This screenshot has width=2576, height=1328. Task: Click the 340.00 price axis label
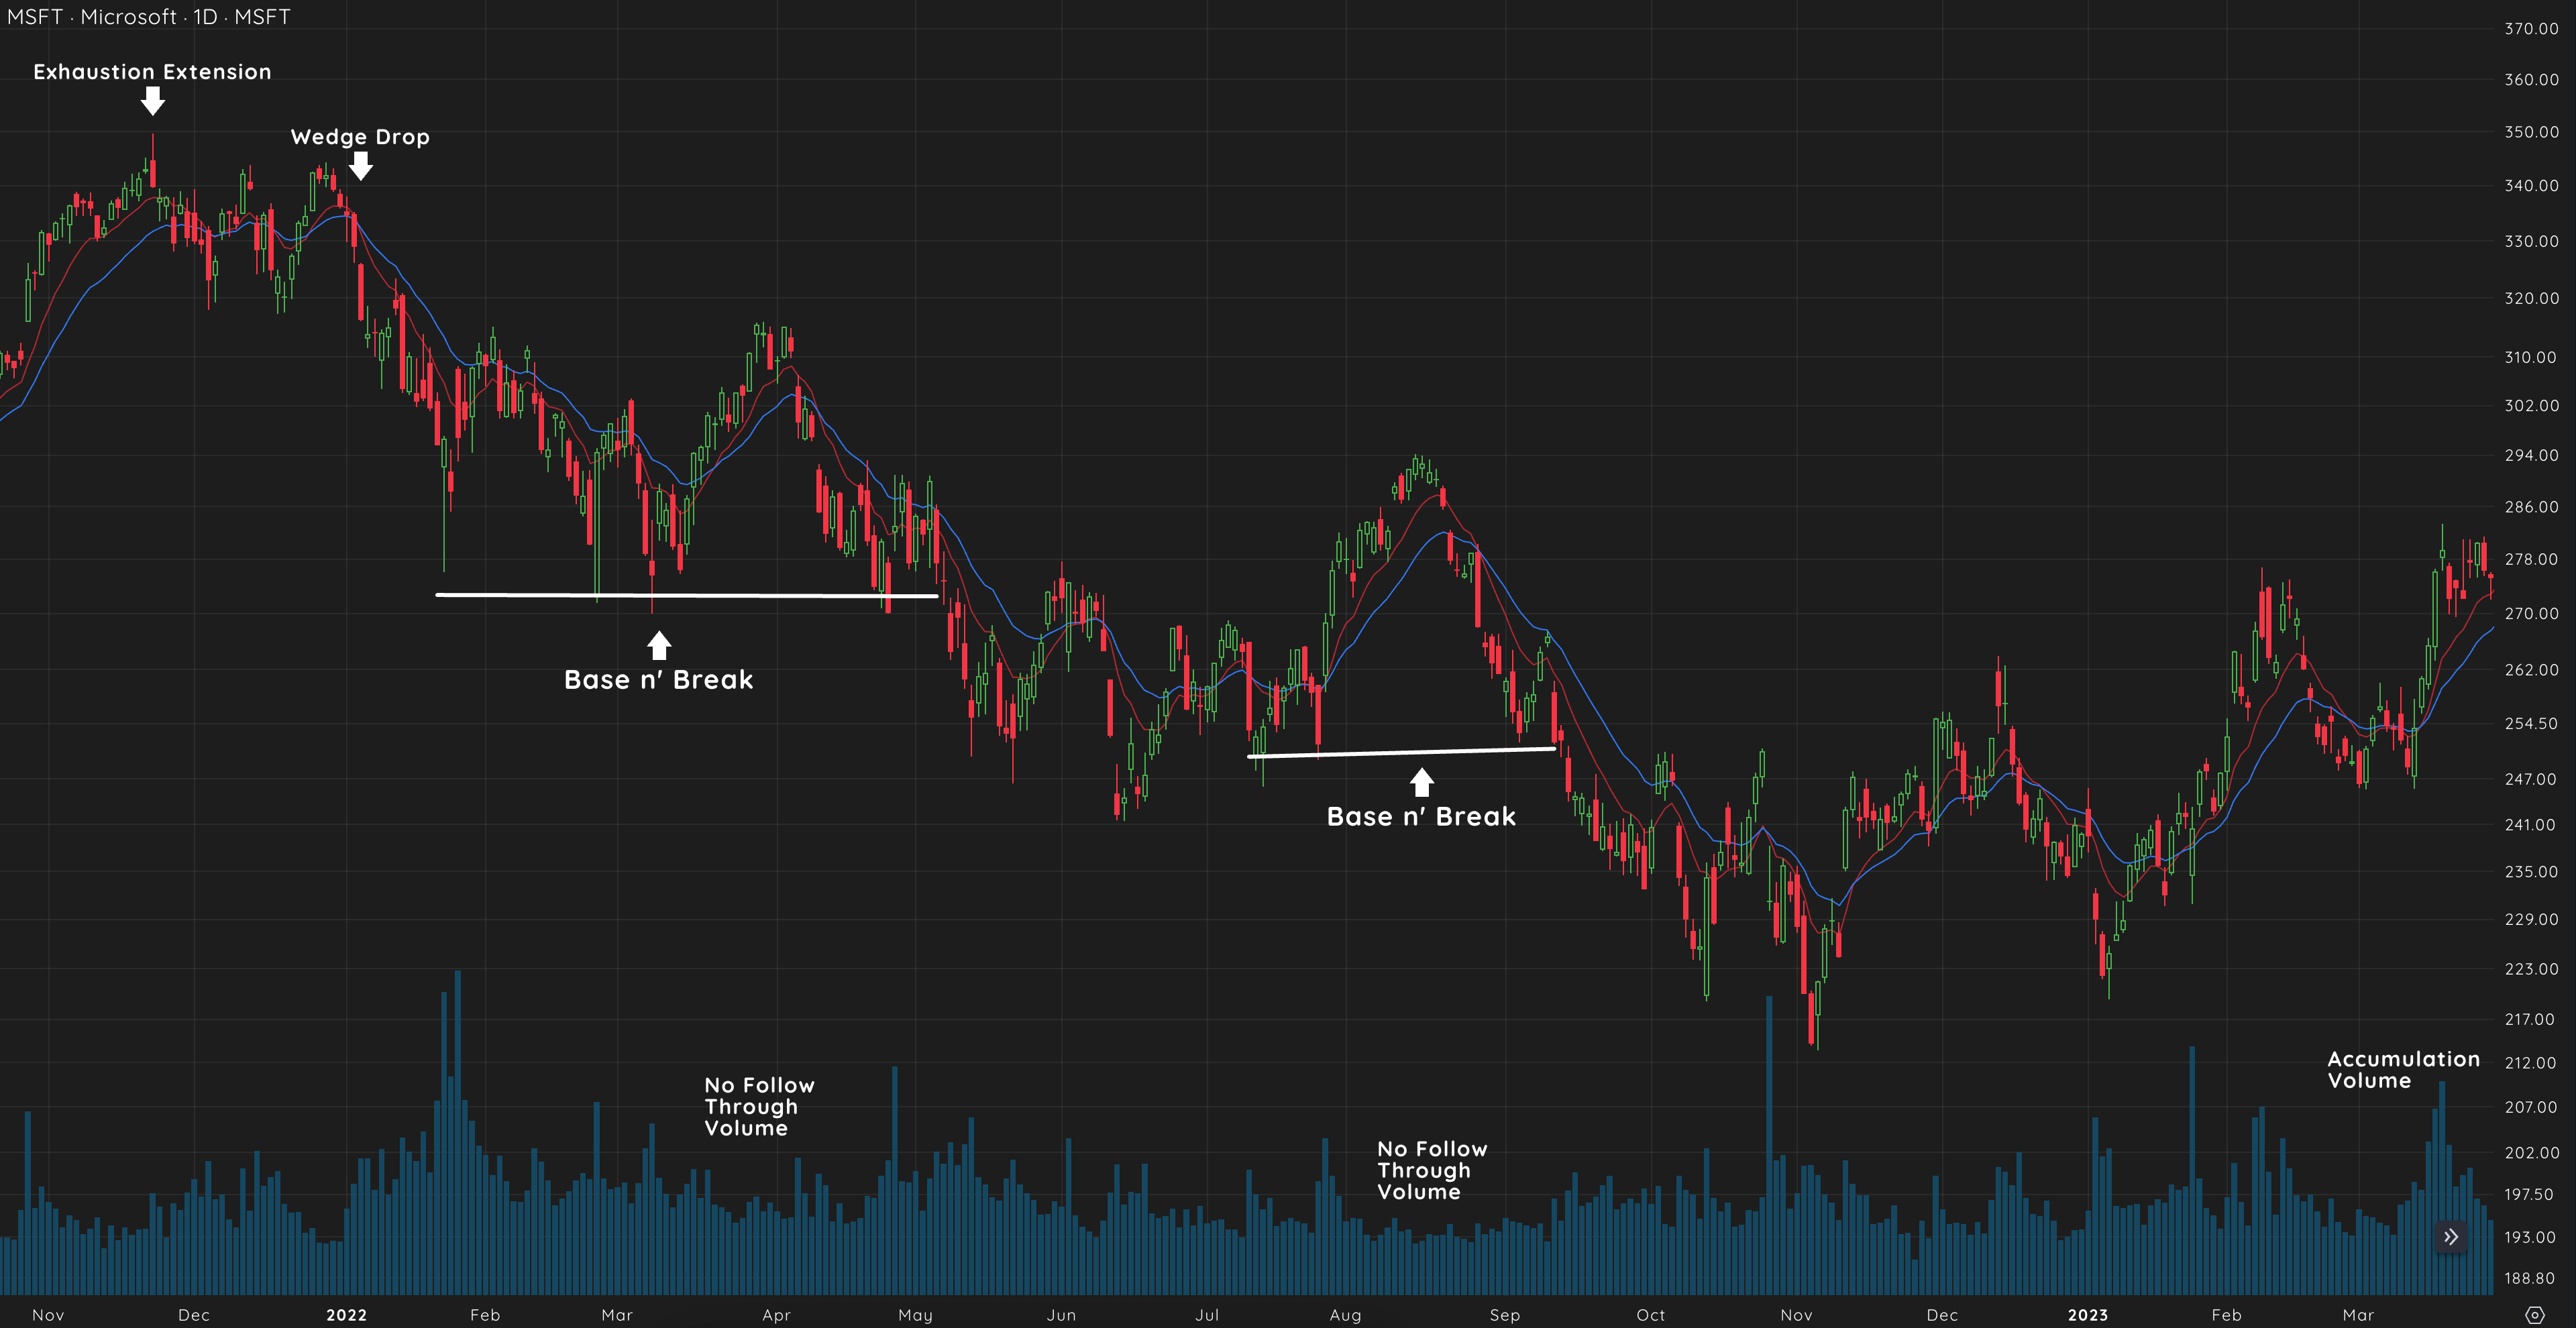point(2531,186)
